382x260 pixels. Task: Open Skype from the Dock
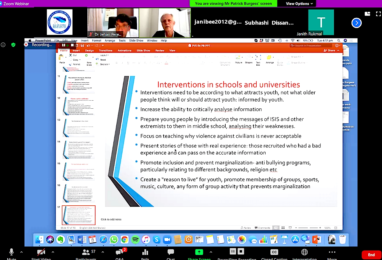click(x=156, y=239)
